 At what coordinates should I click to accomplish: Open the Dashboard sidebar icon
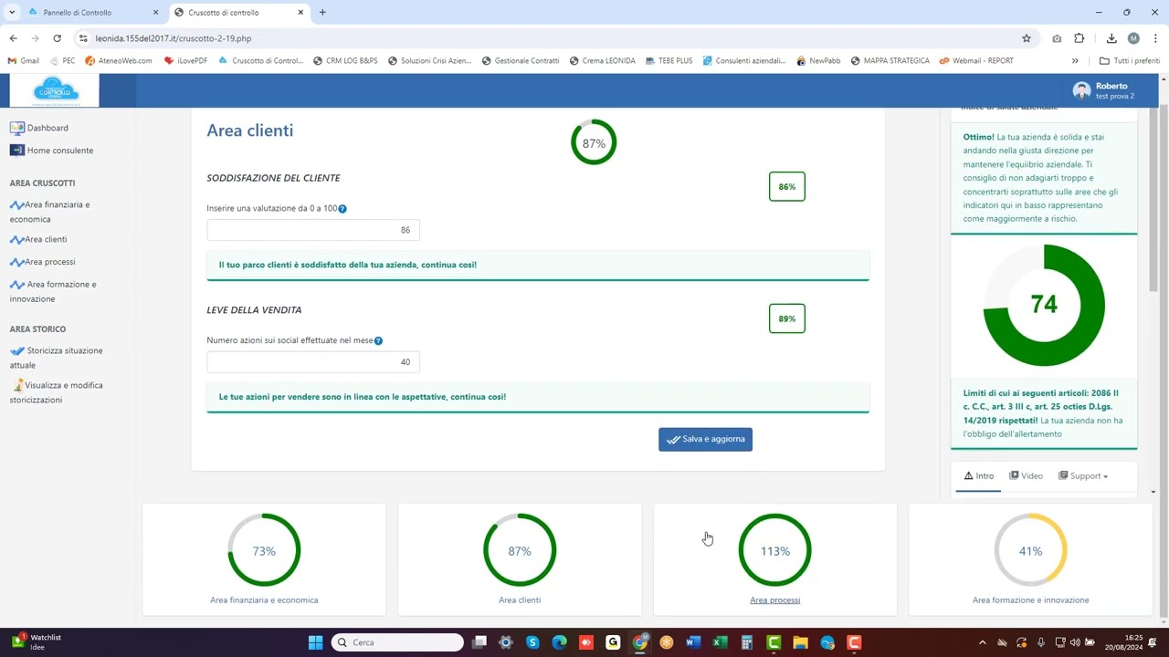point(16,128)
